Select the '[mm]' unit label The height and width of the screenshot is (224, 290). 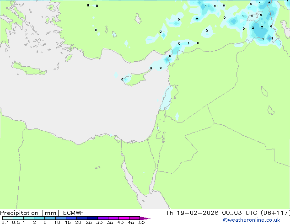pos(50,213)
